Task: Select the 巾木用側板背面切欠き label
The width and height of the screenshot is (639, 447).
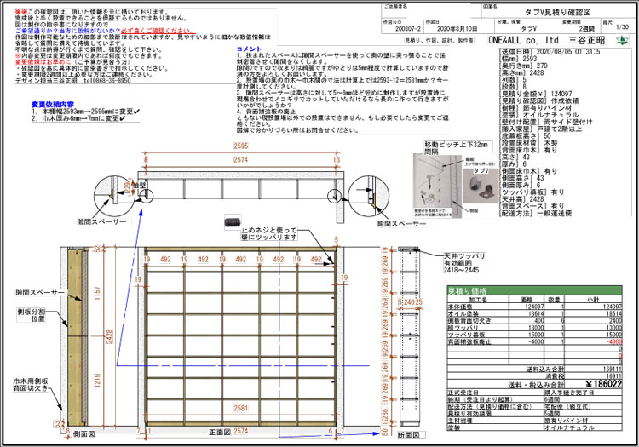Action: 31,385
